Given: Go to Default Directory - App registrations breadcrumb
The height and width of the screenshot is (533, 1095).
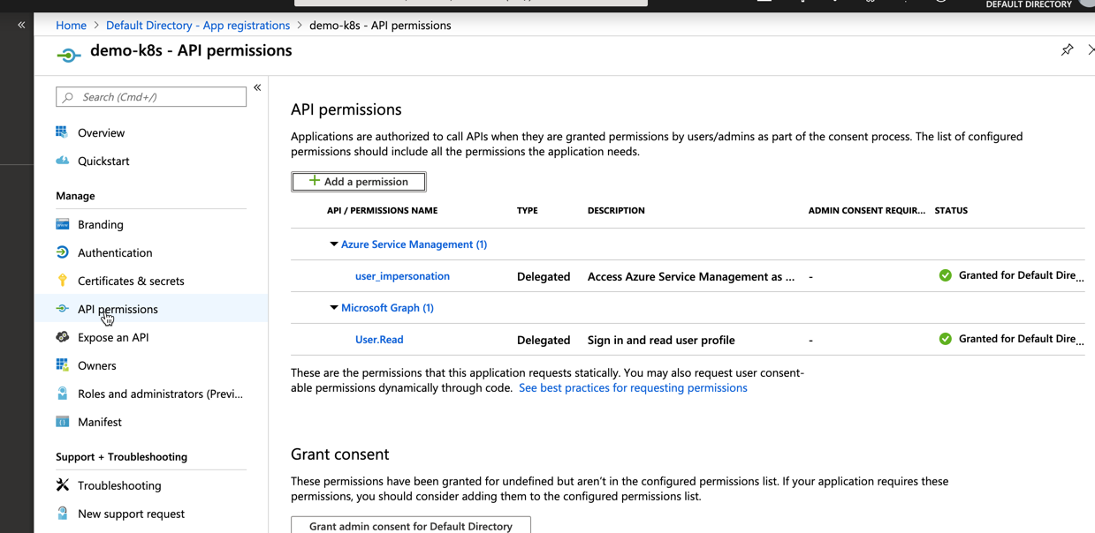Looking at the screenshot, I should tap(198, 26).
